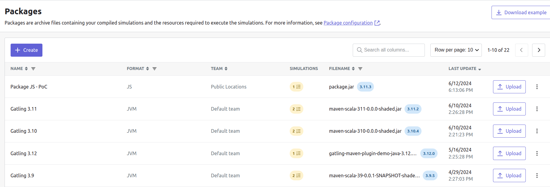
Task: Sort by TEAM column arrows
Action: tap(226, 69)
